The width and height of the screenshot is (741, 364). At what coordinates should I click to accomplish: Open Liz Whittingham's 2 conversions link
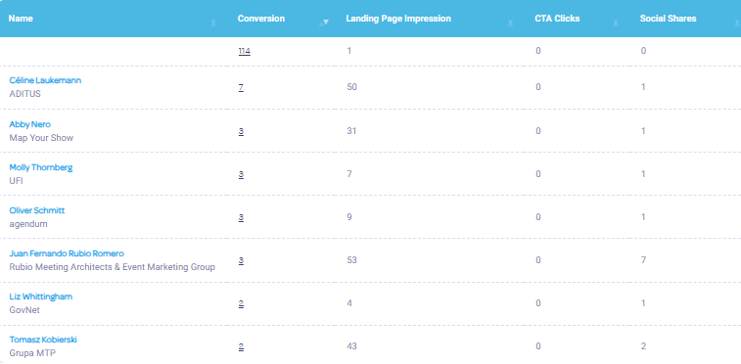241,303
